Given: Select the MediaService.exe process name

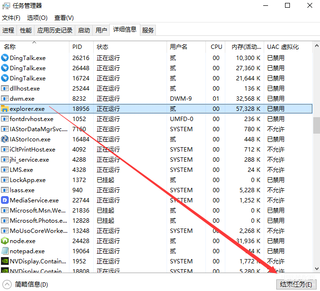Looking at the screenshot, I should click(x=34, y=200).
